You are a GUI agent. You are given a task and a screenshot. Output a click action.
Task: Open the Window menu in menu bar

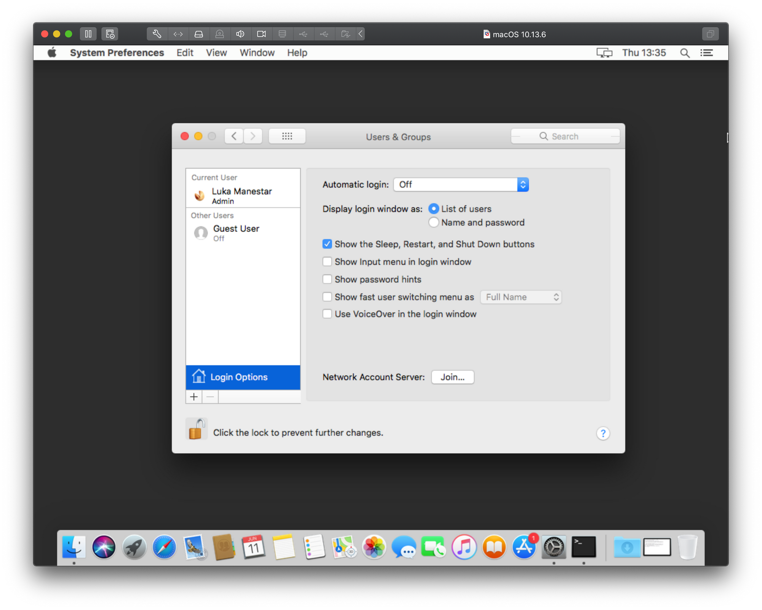pyautogui.click(x=257, y=53)
